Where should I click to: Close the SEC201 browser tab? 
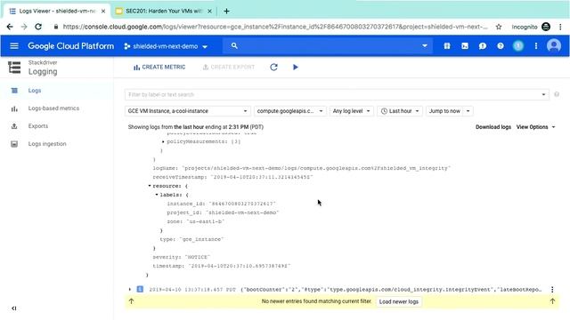209,12
